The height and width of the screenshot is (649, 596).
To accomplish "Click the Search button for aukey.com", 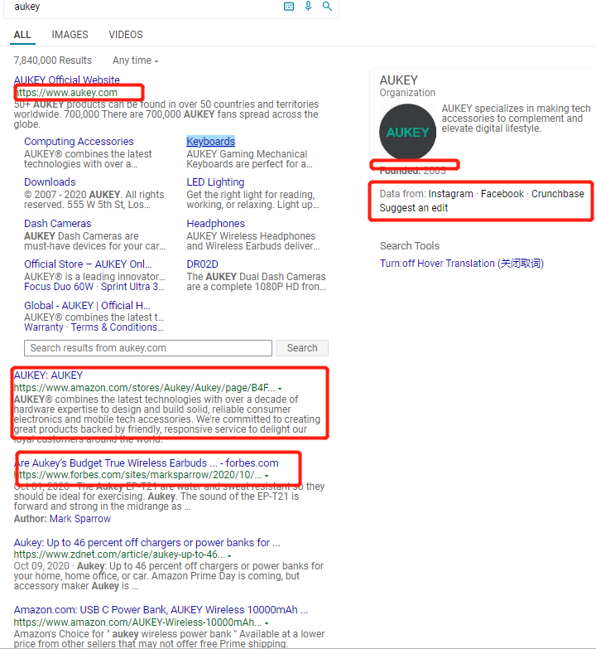I will [302, 348].
